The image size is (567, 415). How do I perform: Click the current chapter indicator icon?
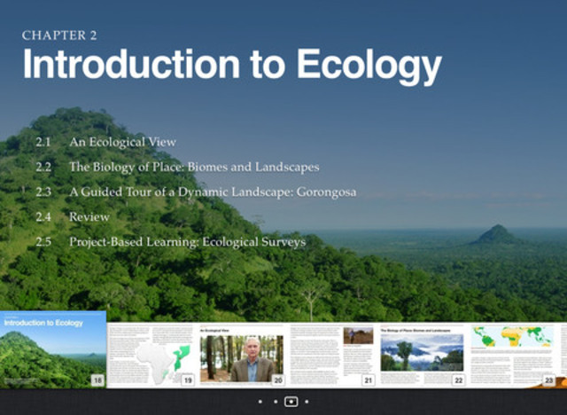click(x=291, y=402)
